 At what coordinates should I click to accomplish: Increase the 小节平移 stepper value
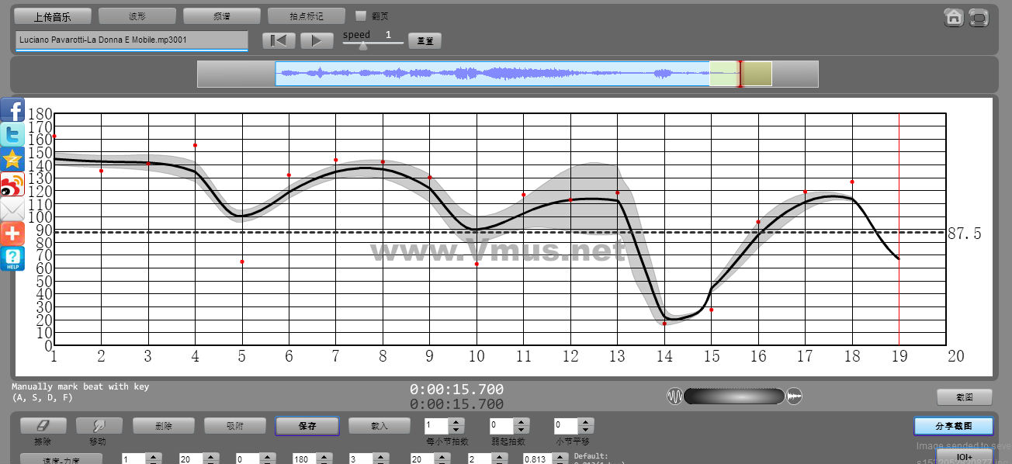586,422
